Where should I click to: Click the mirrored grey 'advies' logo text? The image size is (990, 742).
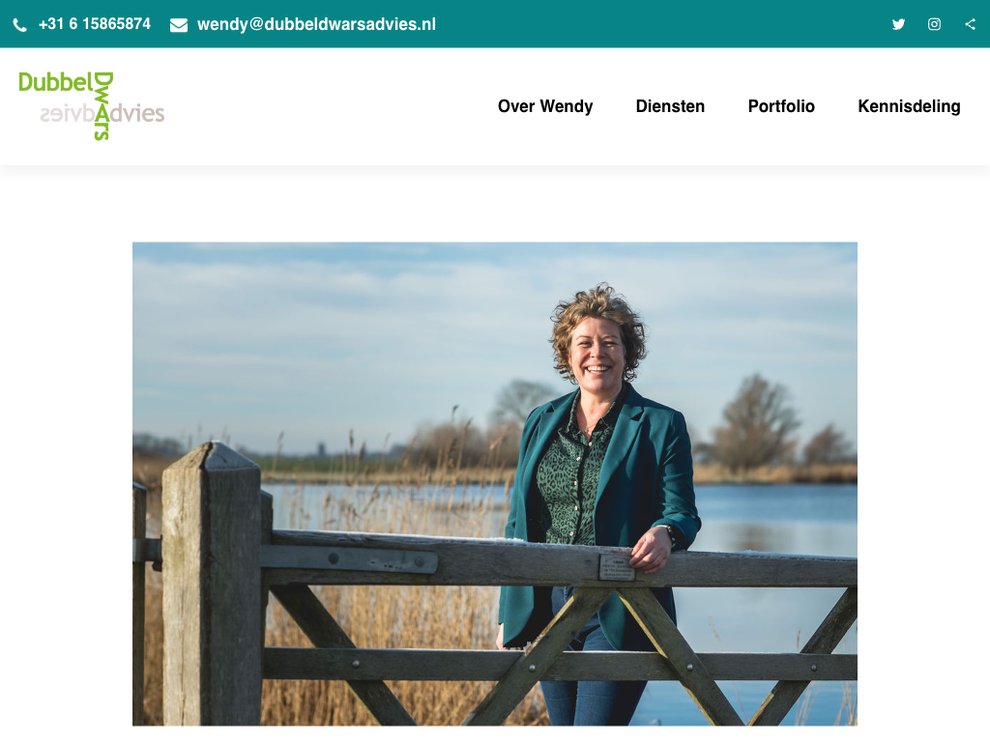click(x=67, y=114)
